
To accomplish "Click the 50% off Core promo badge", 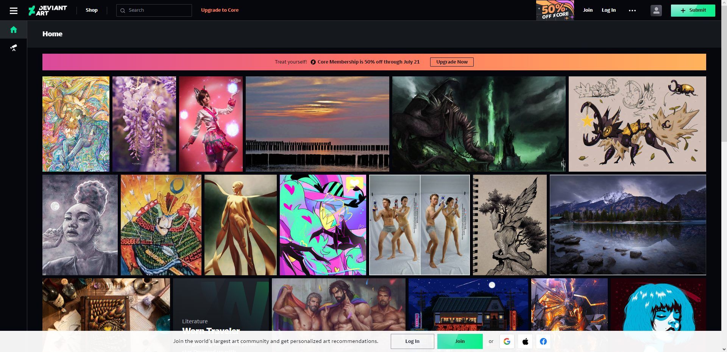I will click(x=555, y=10).
